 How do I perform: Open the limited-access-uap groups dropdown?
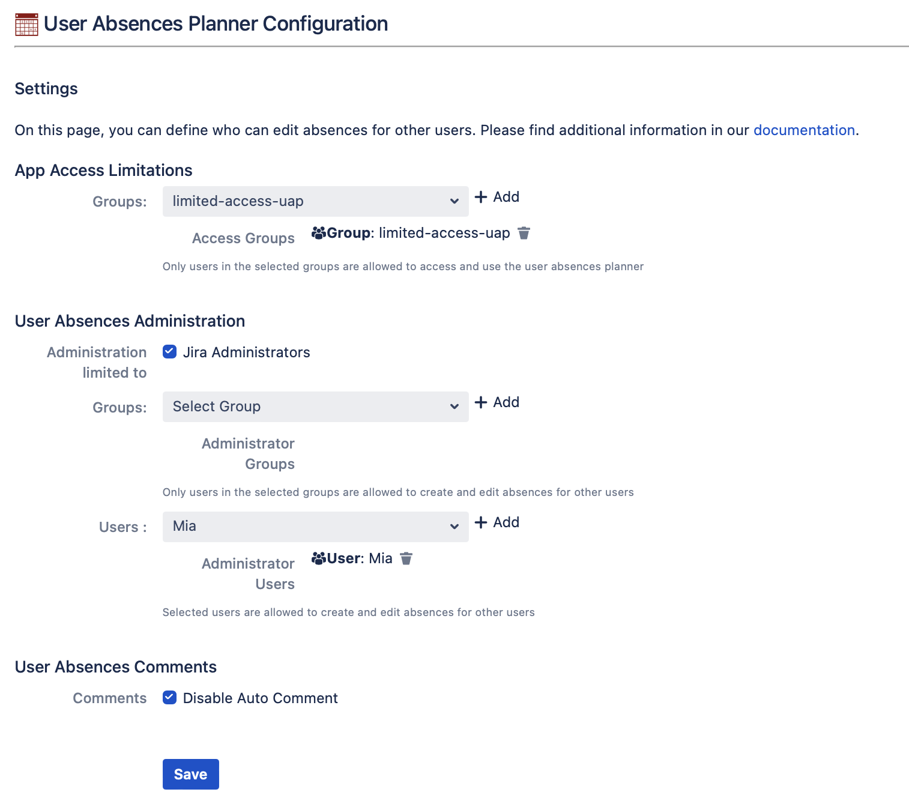click(x=315, y=201)
